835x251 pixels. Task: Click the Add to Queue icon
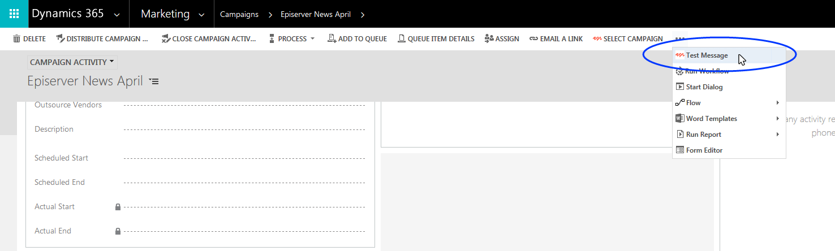(332, 39)
